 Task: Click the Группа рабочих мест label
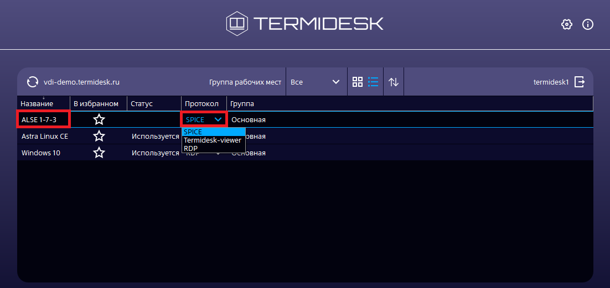245,82
